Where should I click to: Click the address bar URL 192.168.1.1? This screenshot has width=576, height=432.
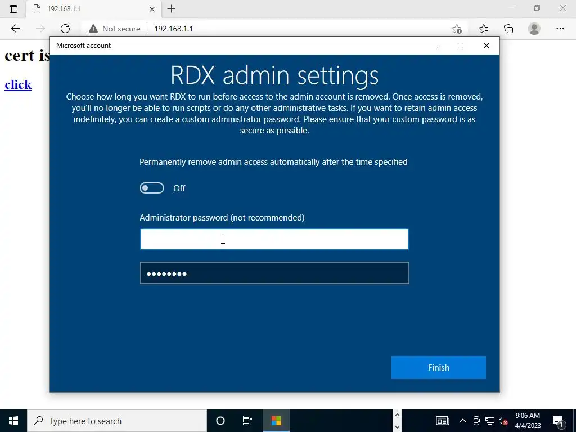point(173,29)
